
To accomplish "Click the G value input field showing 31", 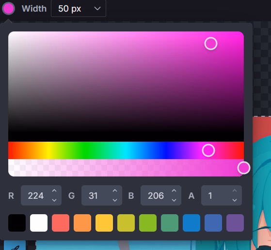I will click(102, 195).
